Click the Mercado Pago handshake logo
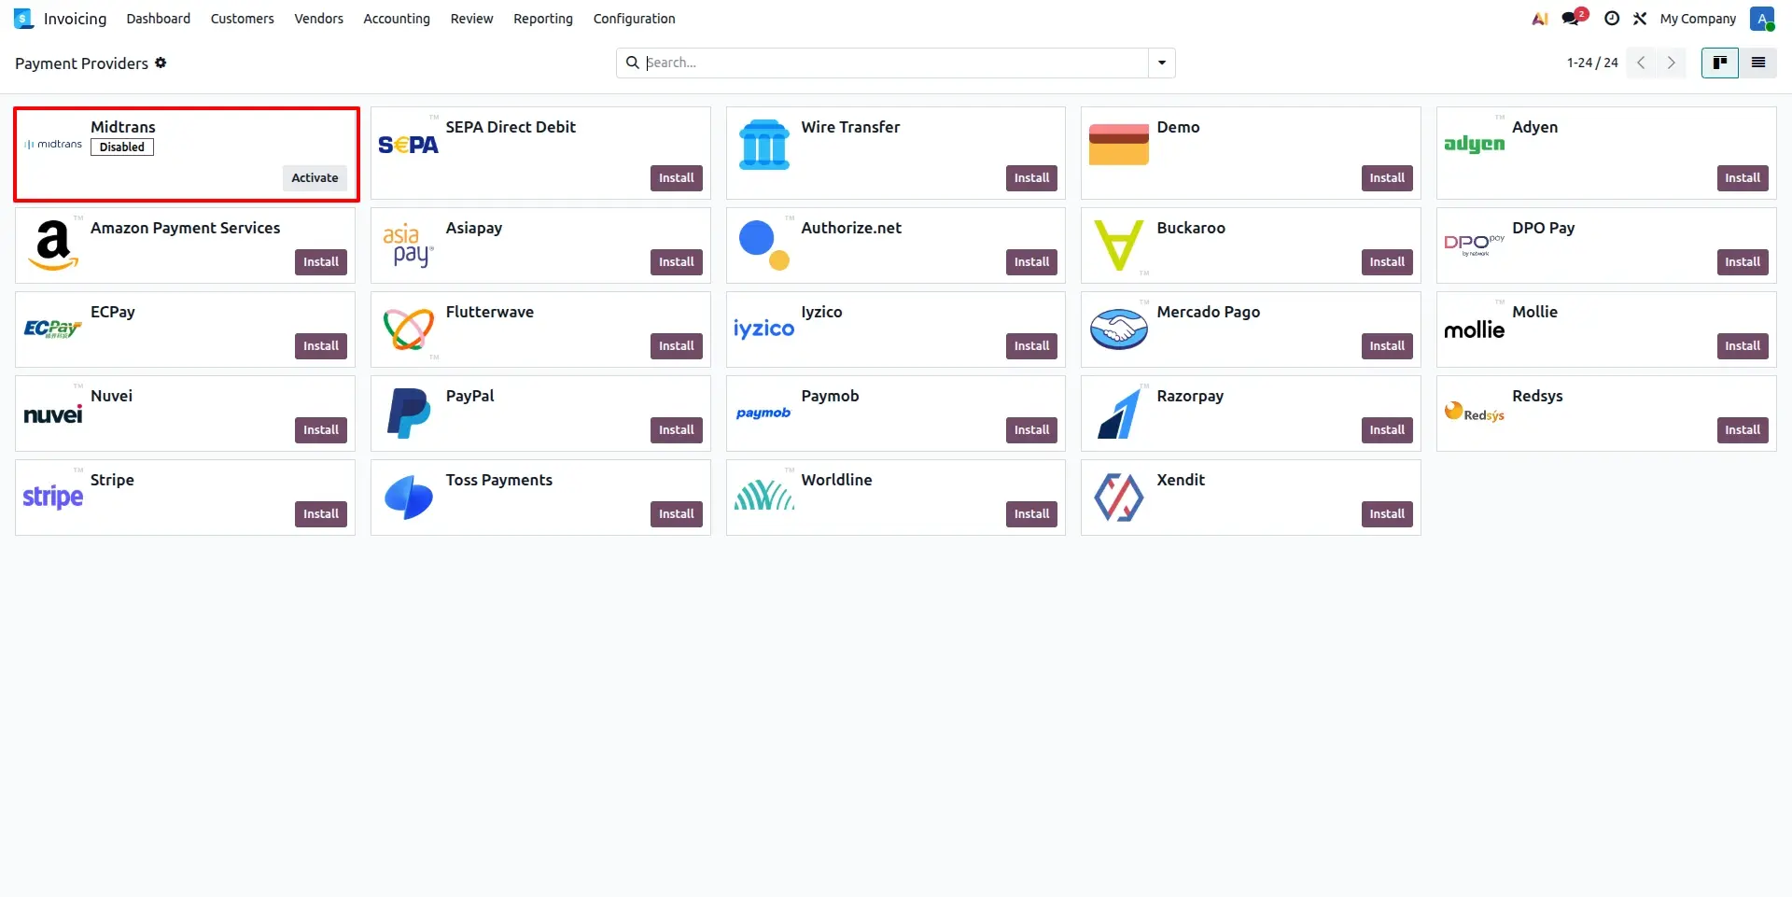 tap(1118, 329)
